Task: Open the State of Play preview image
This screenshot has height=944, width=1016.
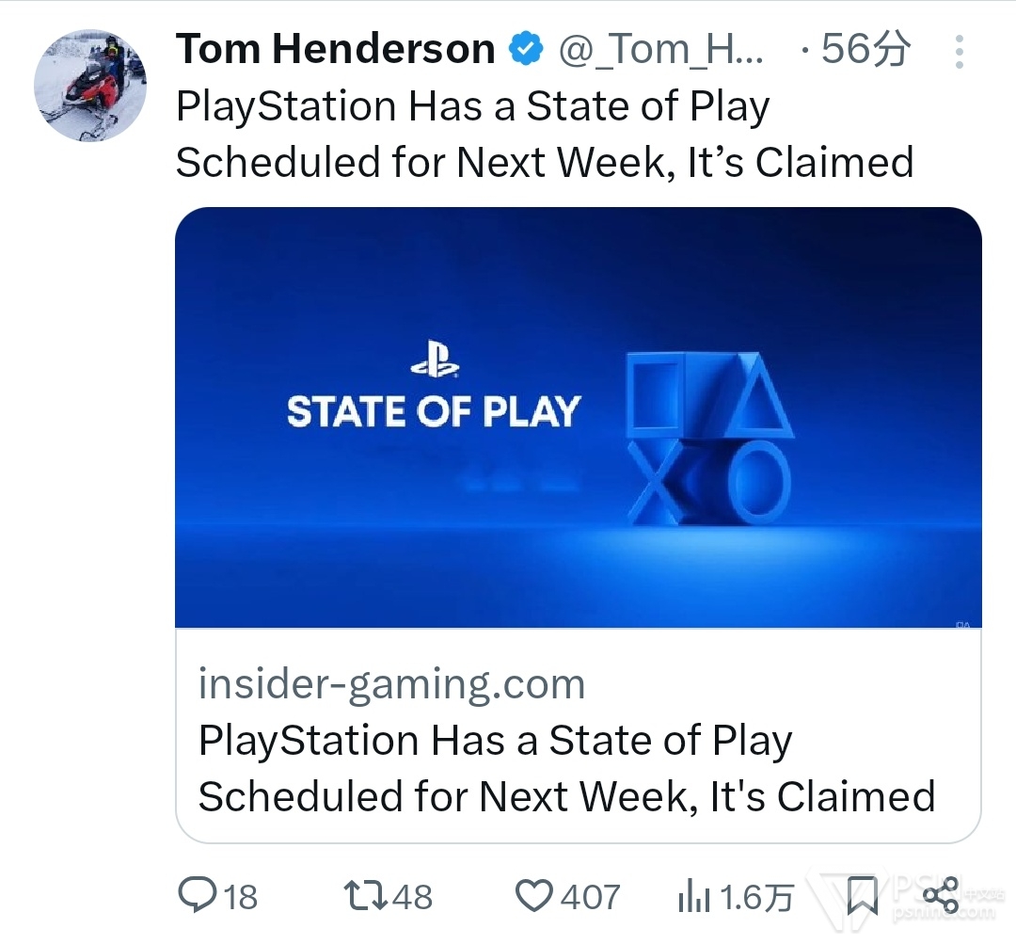Action: (x=578, y=417)
